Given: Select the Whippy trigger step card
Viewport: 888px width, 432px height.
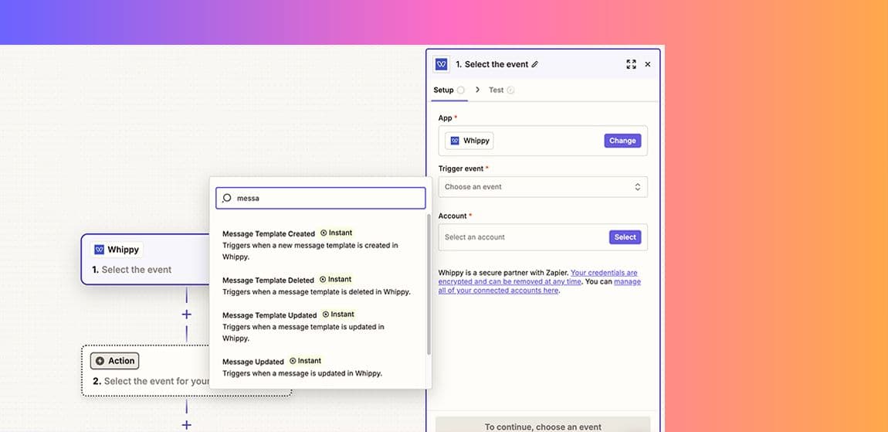Looking at the screenshot, I should [145, 259].
